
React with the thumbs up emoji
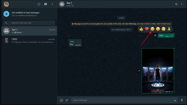coord(141,29)
